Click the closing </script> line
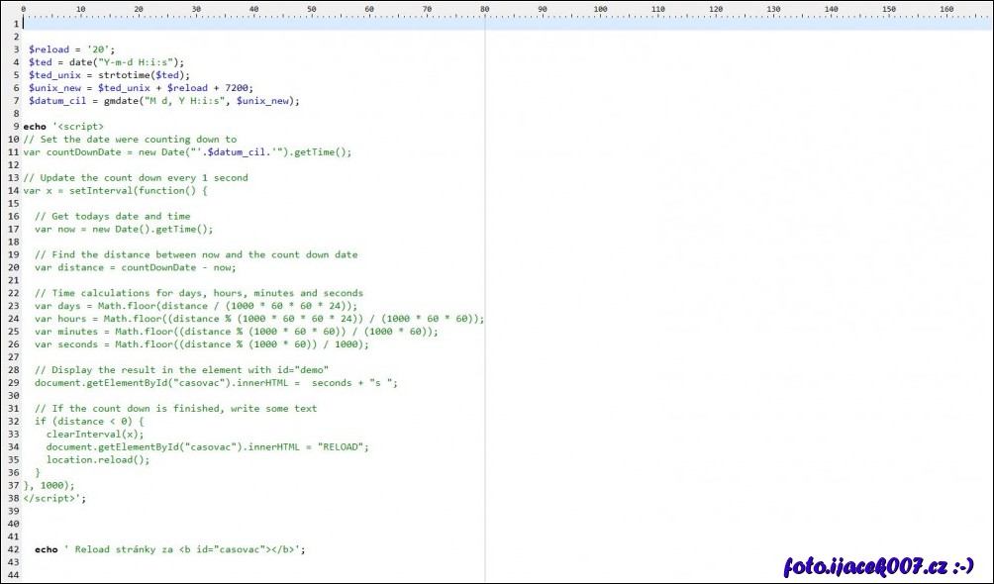The height and width of the screenshot is (584, 994). click(x=54, y=498)
